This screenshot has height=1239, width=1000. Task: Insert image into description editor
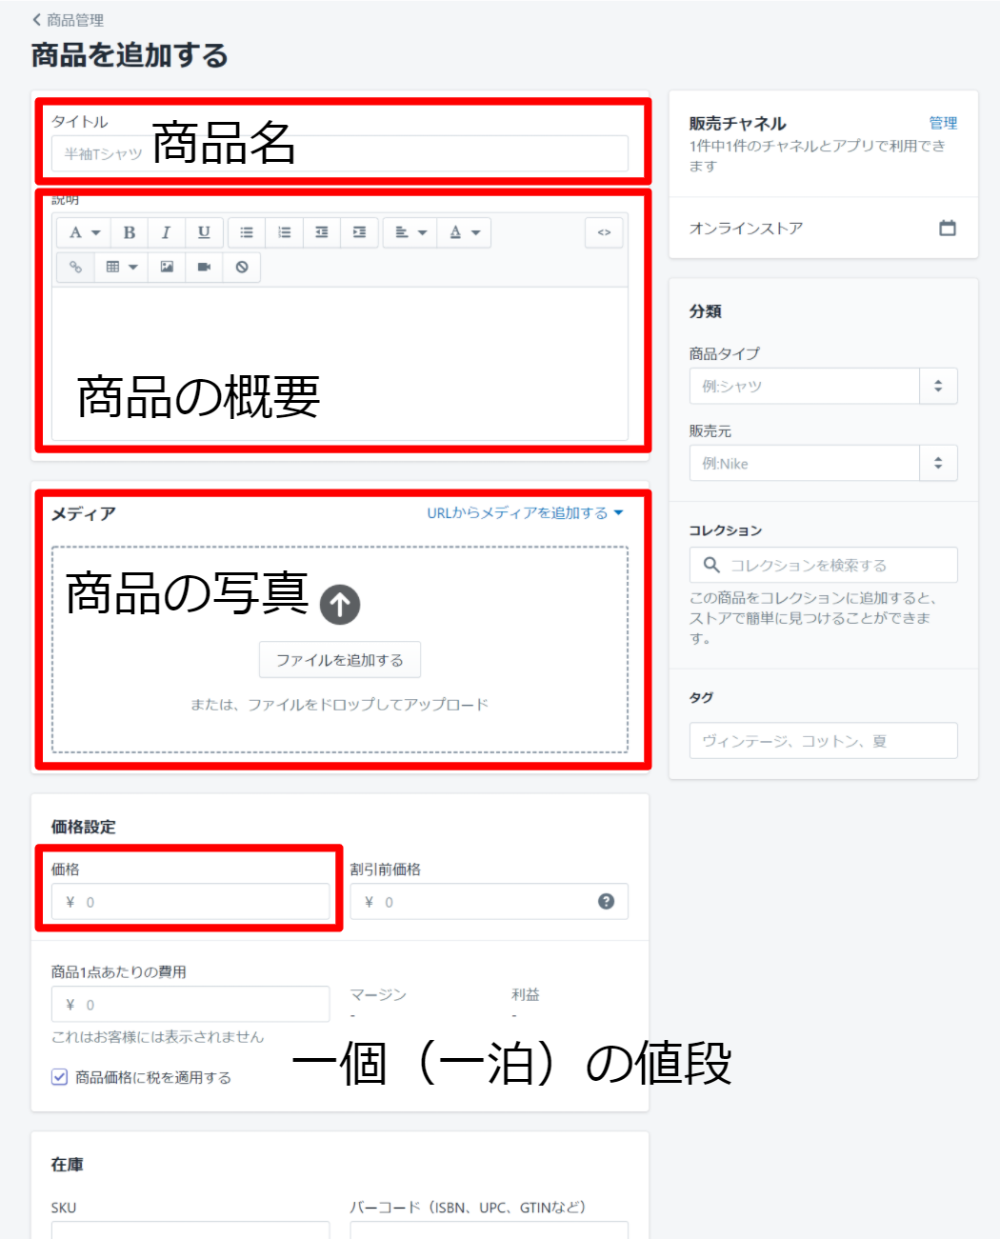click(x=167, y=268)
